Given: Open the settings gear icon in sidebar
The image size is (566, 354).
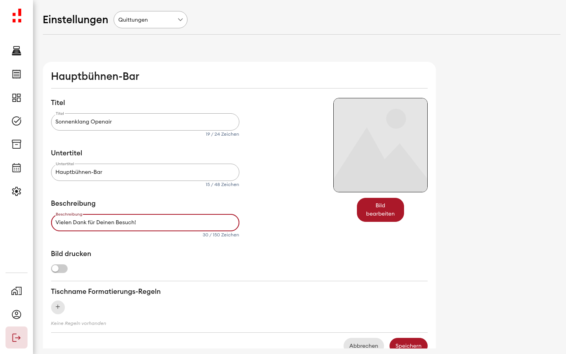Looking at the screenshot, I should 17,191.
